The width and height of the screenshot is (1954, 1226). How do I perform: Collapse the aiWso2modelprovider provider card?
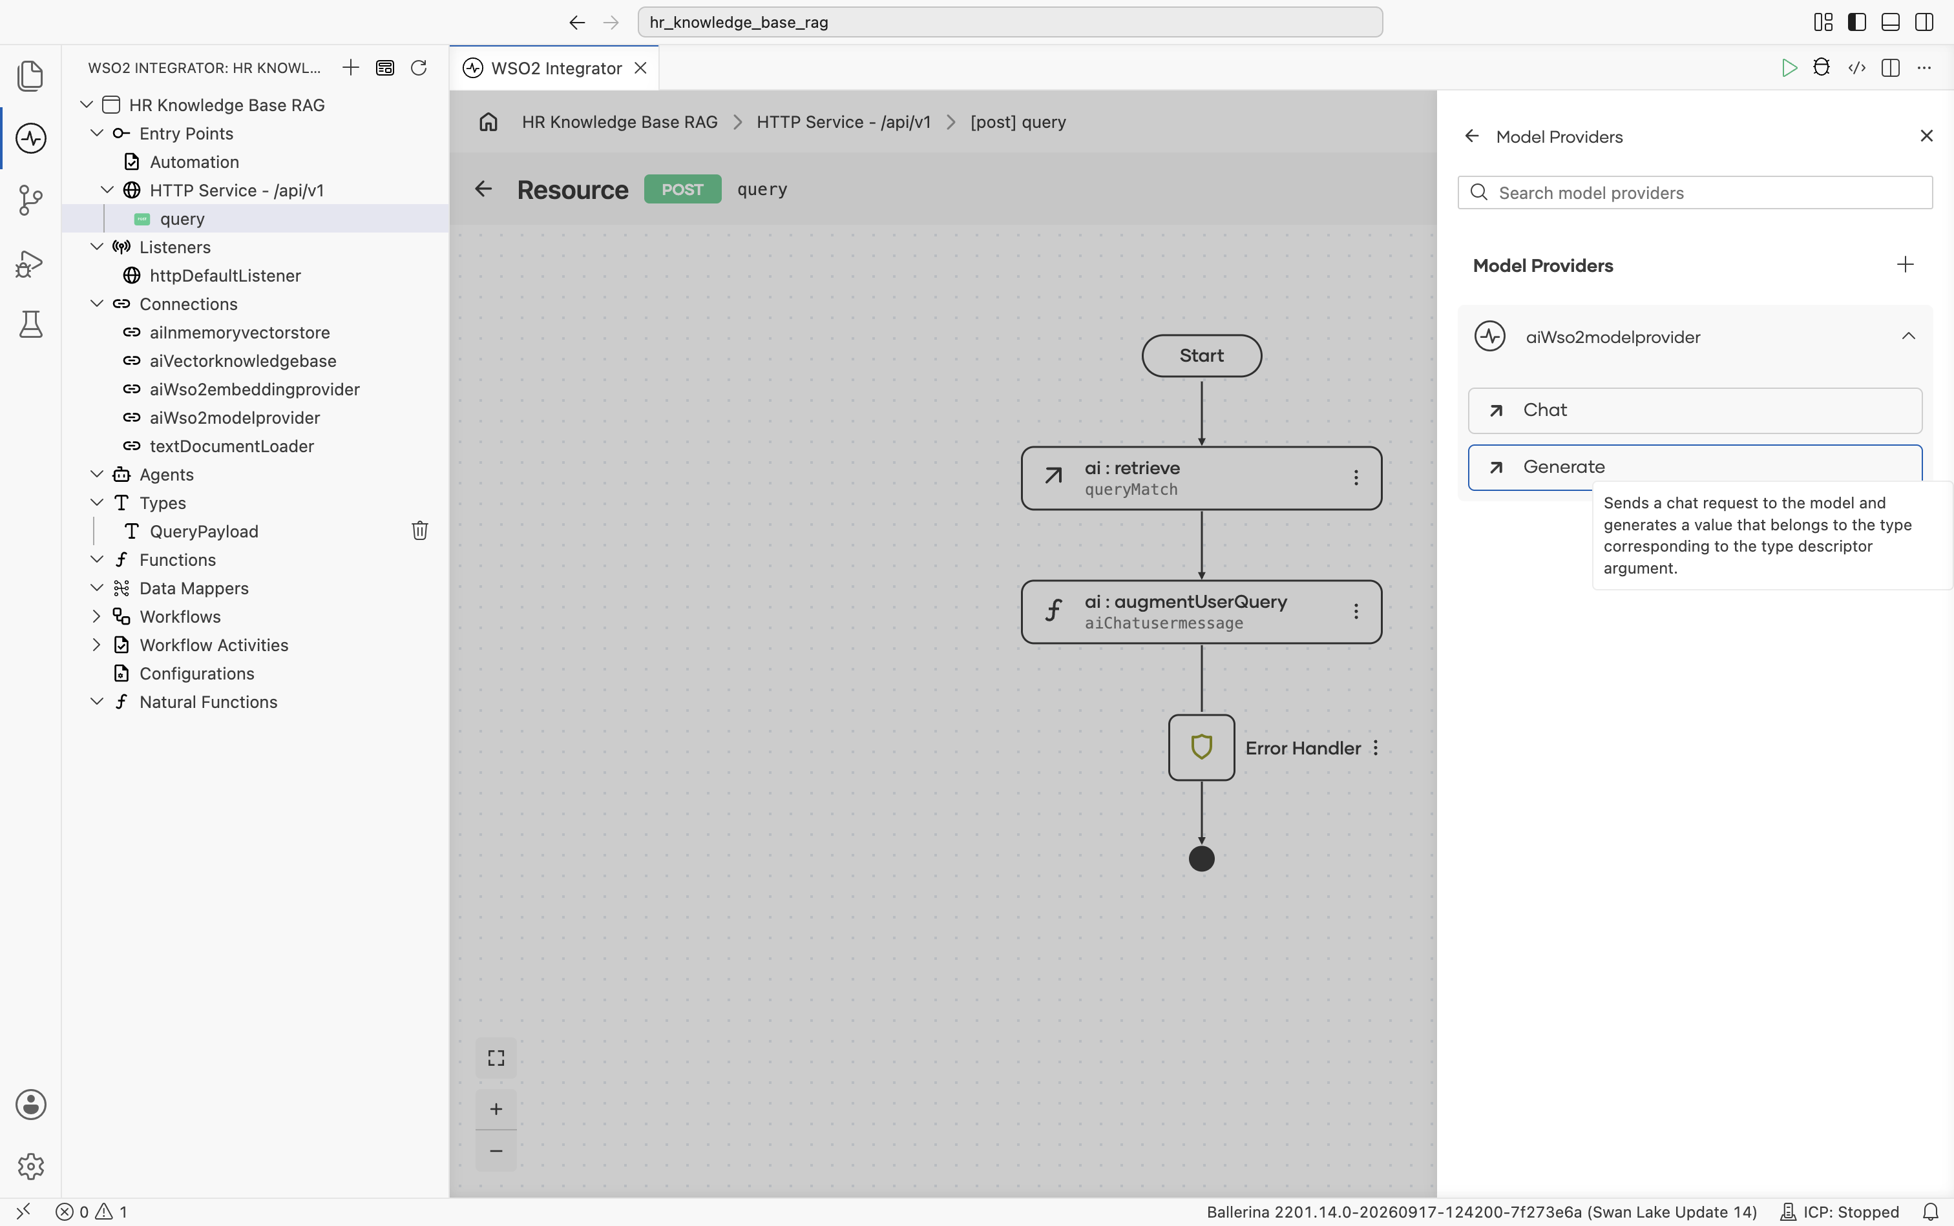pyautogui.click(x=1909, y=336)
